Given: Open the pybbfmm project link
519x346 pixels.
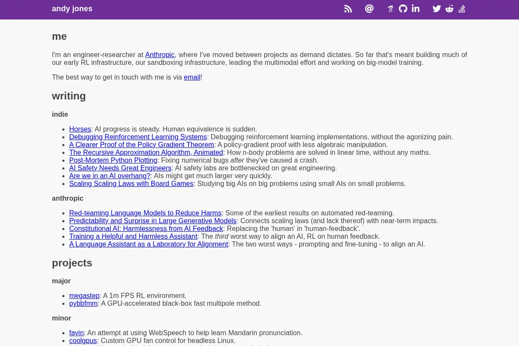Looking at the screenshot, I should pos(83,304).
